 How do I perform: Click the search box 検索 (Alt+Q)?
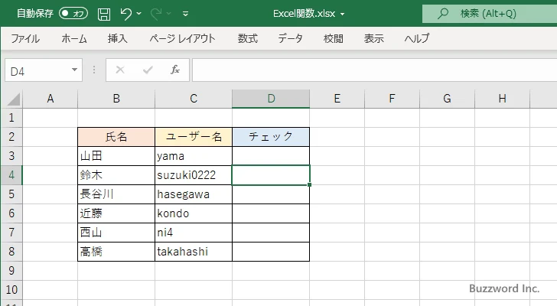pos(490,14)
